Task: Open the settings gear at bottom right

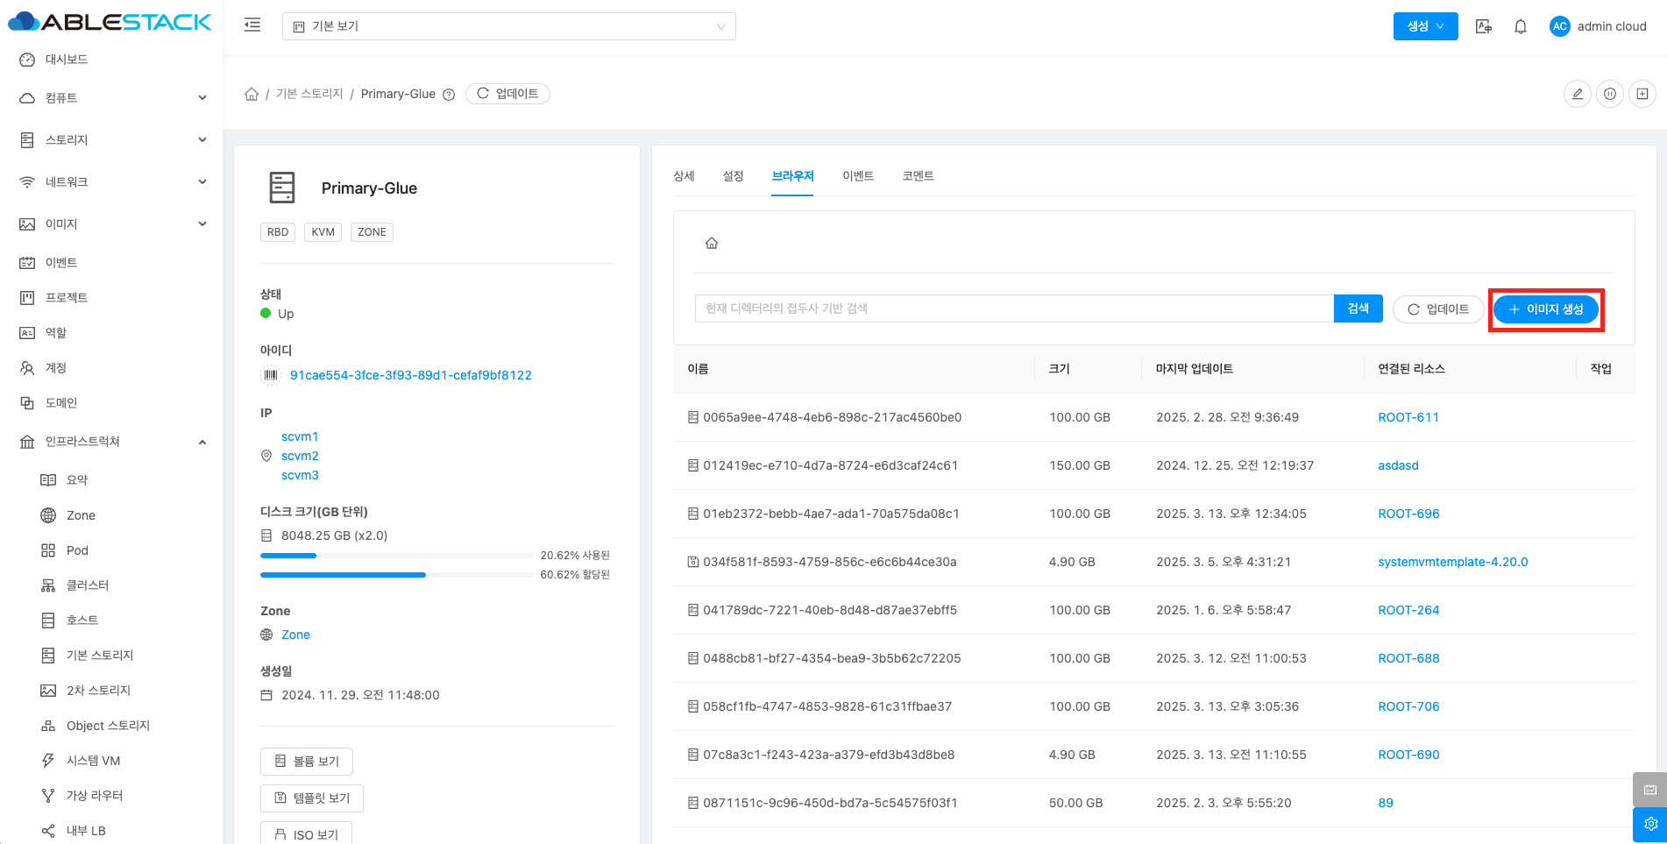Action: (1650, 824)
